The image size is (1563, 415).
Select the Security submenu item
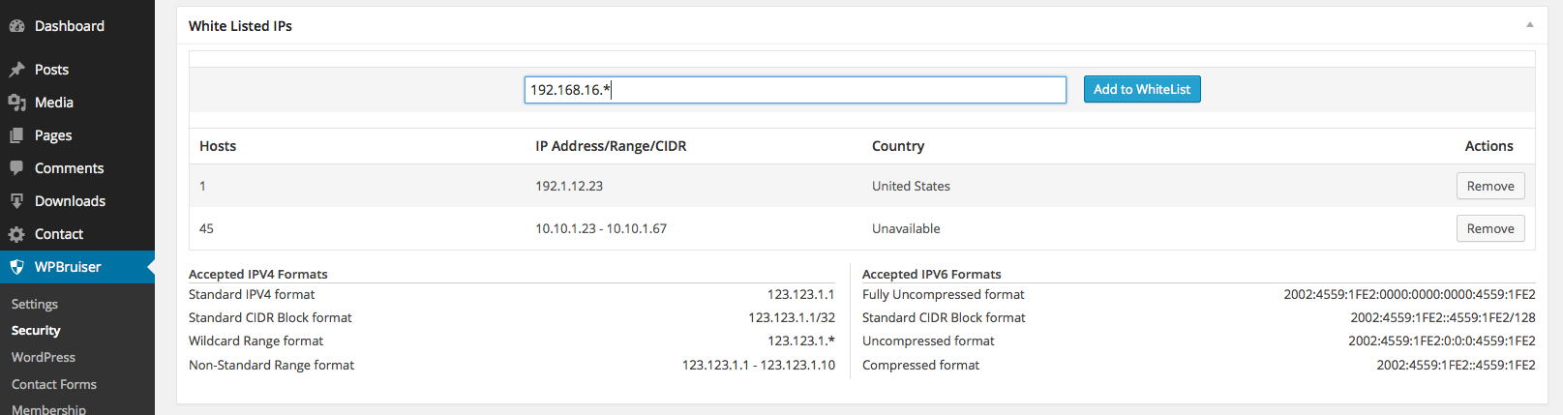click(36, 331)
